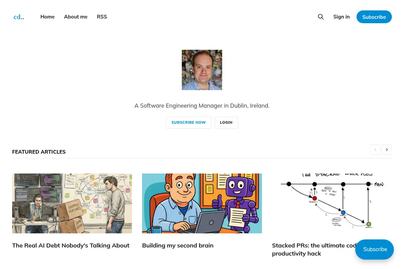Image resolution: width=404 pixels, height=269 pixels.
Task: Open the search magnifier icon
Action: [321, 17]
